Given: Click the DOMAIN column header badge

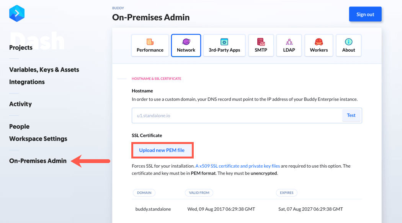Looking at the screenshot, I should [x=144, y=193].
